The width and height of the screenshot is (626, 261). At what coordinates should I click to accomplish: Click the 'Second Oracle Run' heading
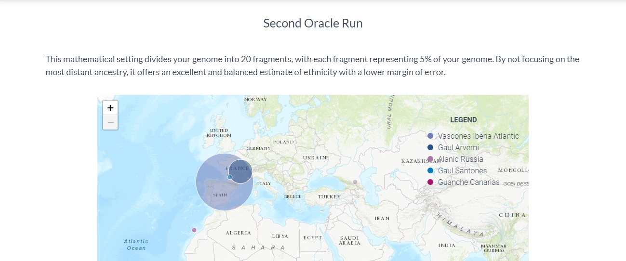(x=313, y=23)
